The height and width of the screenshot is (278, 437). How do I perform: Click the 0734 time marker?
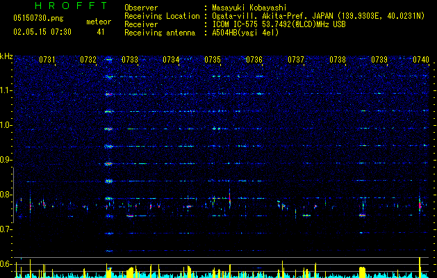point(171,59)
